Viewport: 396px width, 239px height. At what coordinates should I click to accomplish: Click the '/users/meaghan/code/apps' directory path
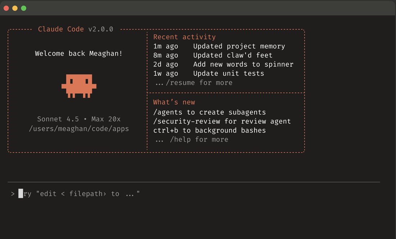79,128
